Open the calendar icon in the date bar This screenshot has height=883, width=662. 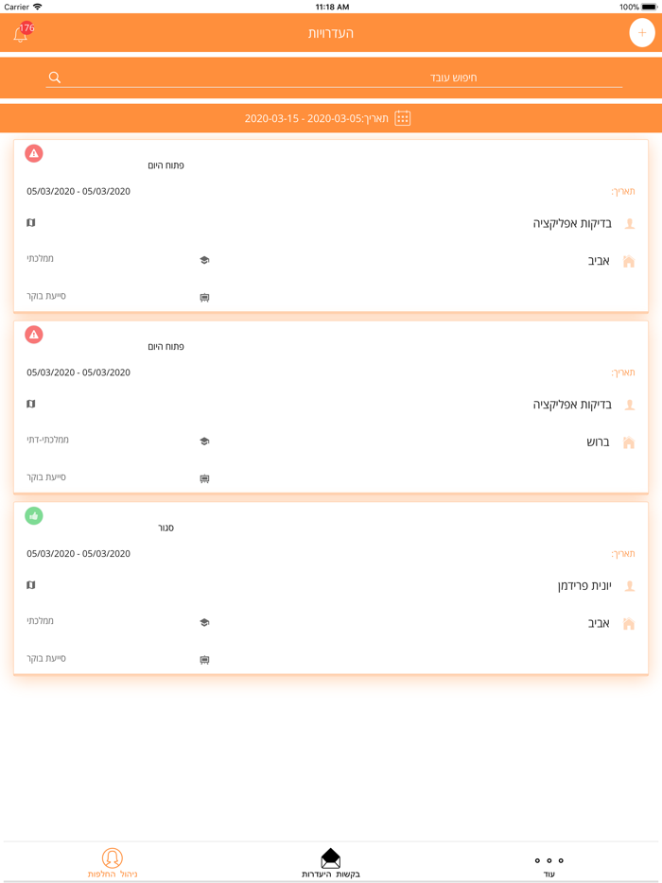404,117
